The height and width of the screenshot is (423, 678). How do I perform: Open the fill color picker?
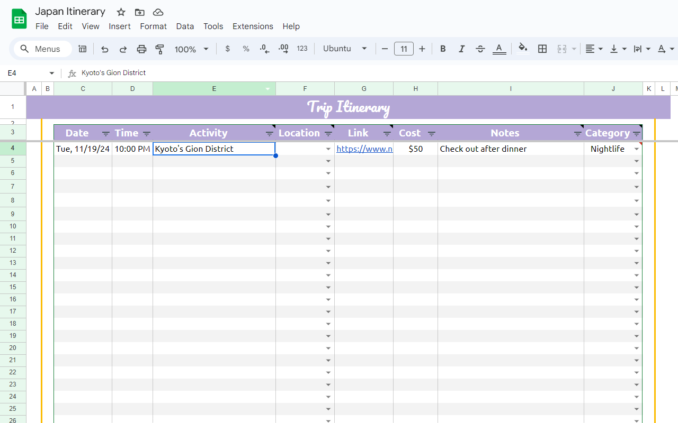(523, 49)
